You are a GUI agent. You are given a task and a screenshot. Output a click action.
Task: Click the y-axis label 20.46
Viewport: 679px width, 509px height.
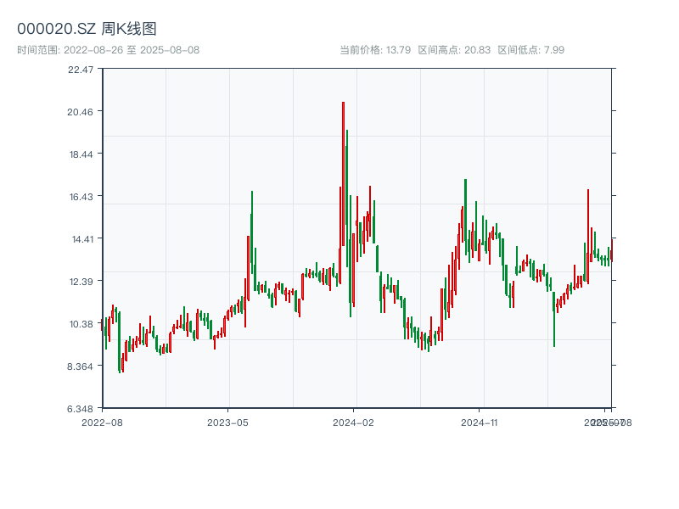tap(80, 112)
